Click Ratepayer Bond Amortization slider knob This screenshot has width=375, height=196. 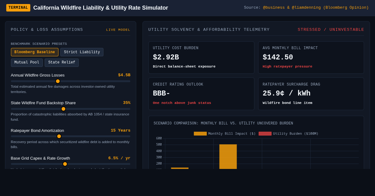pos(59,136)
